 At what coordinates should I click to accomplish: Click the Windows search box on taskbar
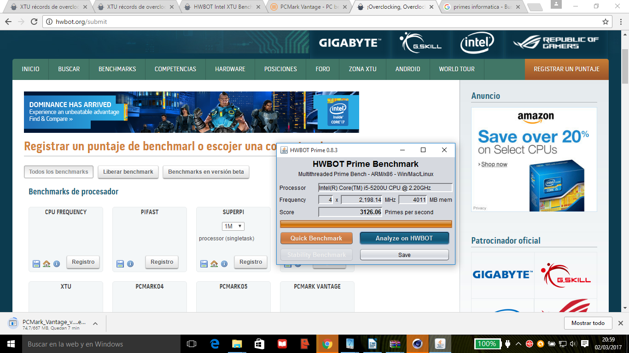pyautogui.click(x=100, y=344)
